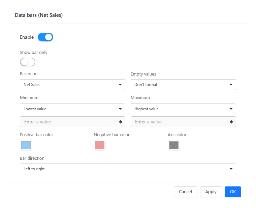Click the Axis color label
The width and height of the screenshot is (256, 208).
177,135
